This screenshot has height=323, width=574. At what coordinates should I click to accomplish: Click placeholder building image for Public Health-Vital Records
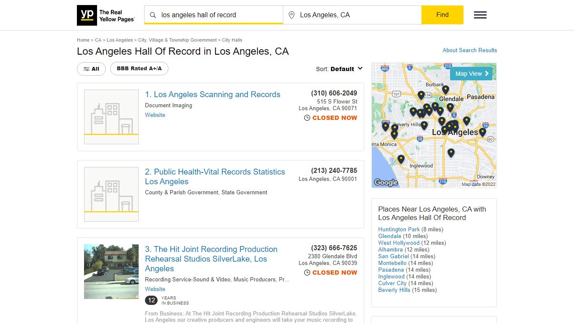111,194
